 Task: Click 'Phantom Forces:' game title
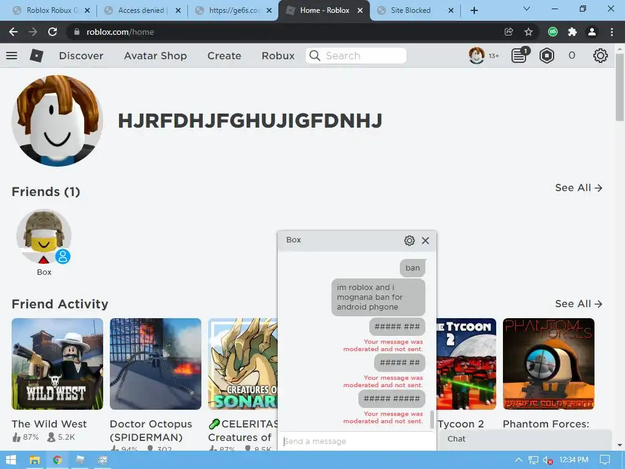[x=546, y=424]
